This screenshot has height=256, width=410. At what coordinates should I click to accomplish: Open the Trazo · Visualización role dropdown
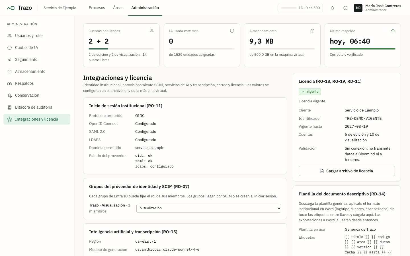point(209,208)
